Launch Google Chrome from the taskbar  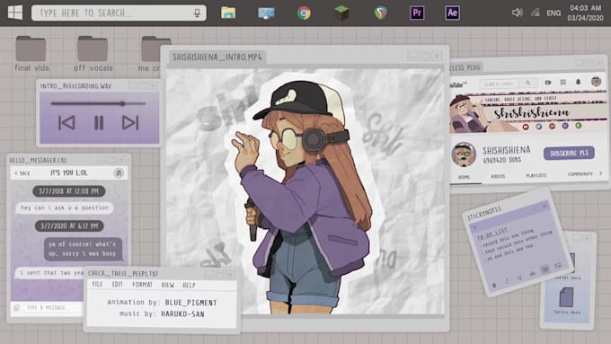coord(304,13)
